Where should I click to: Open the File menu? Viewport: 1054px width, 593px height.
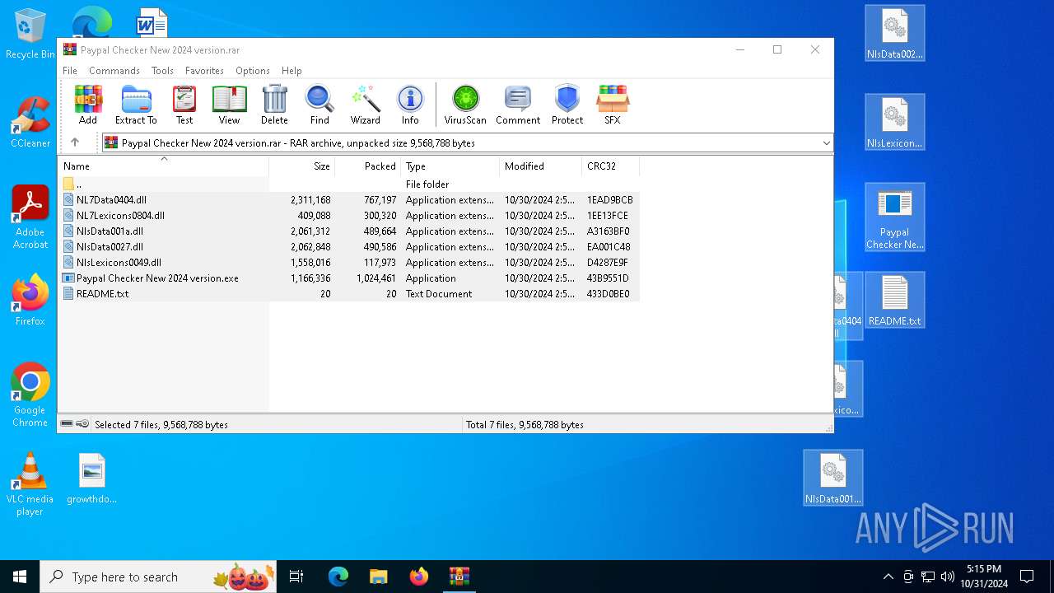coord(70,71)
